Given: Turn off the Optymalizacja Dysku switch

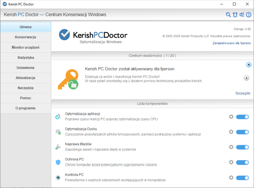Looking at the screenshot, I should (x=242, y=132).
